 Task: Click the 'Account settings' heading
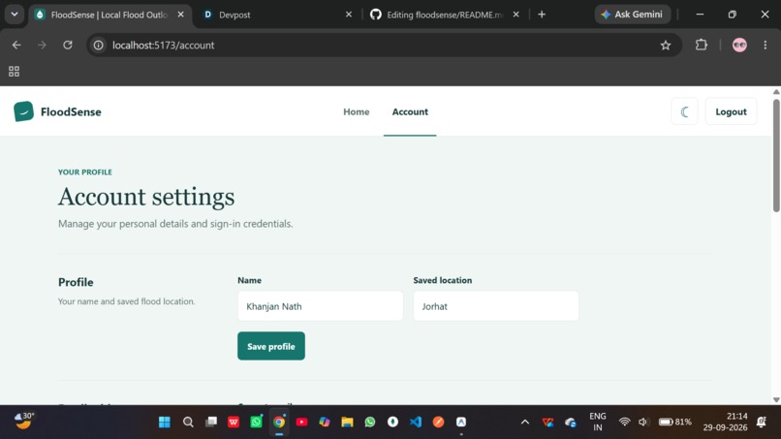146,197
